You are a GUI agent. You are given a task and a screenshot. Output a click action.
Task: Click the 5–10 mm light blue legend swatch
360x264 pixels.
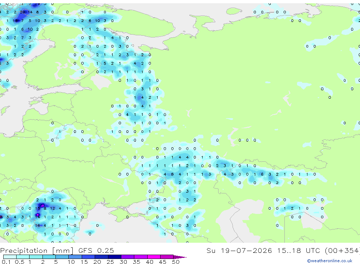(62, 257)
